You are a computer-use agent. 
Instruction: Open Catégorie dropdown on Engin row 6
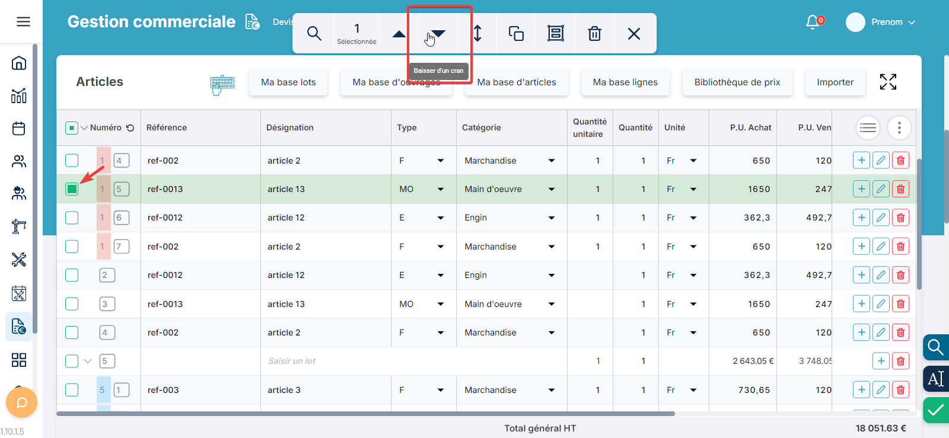(551, 218)
